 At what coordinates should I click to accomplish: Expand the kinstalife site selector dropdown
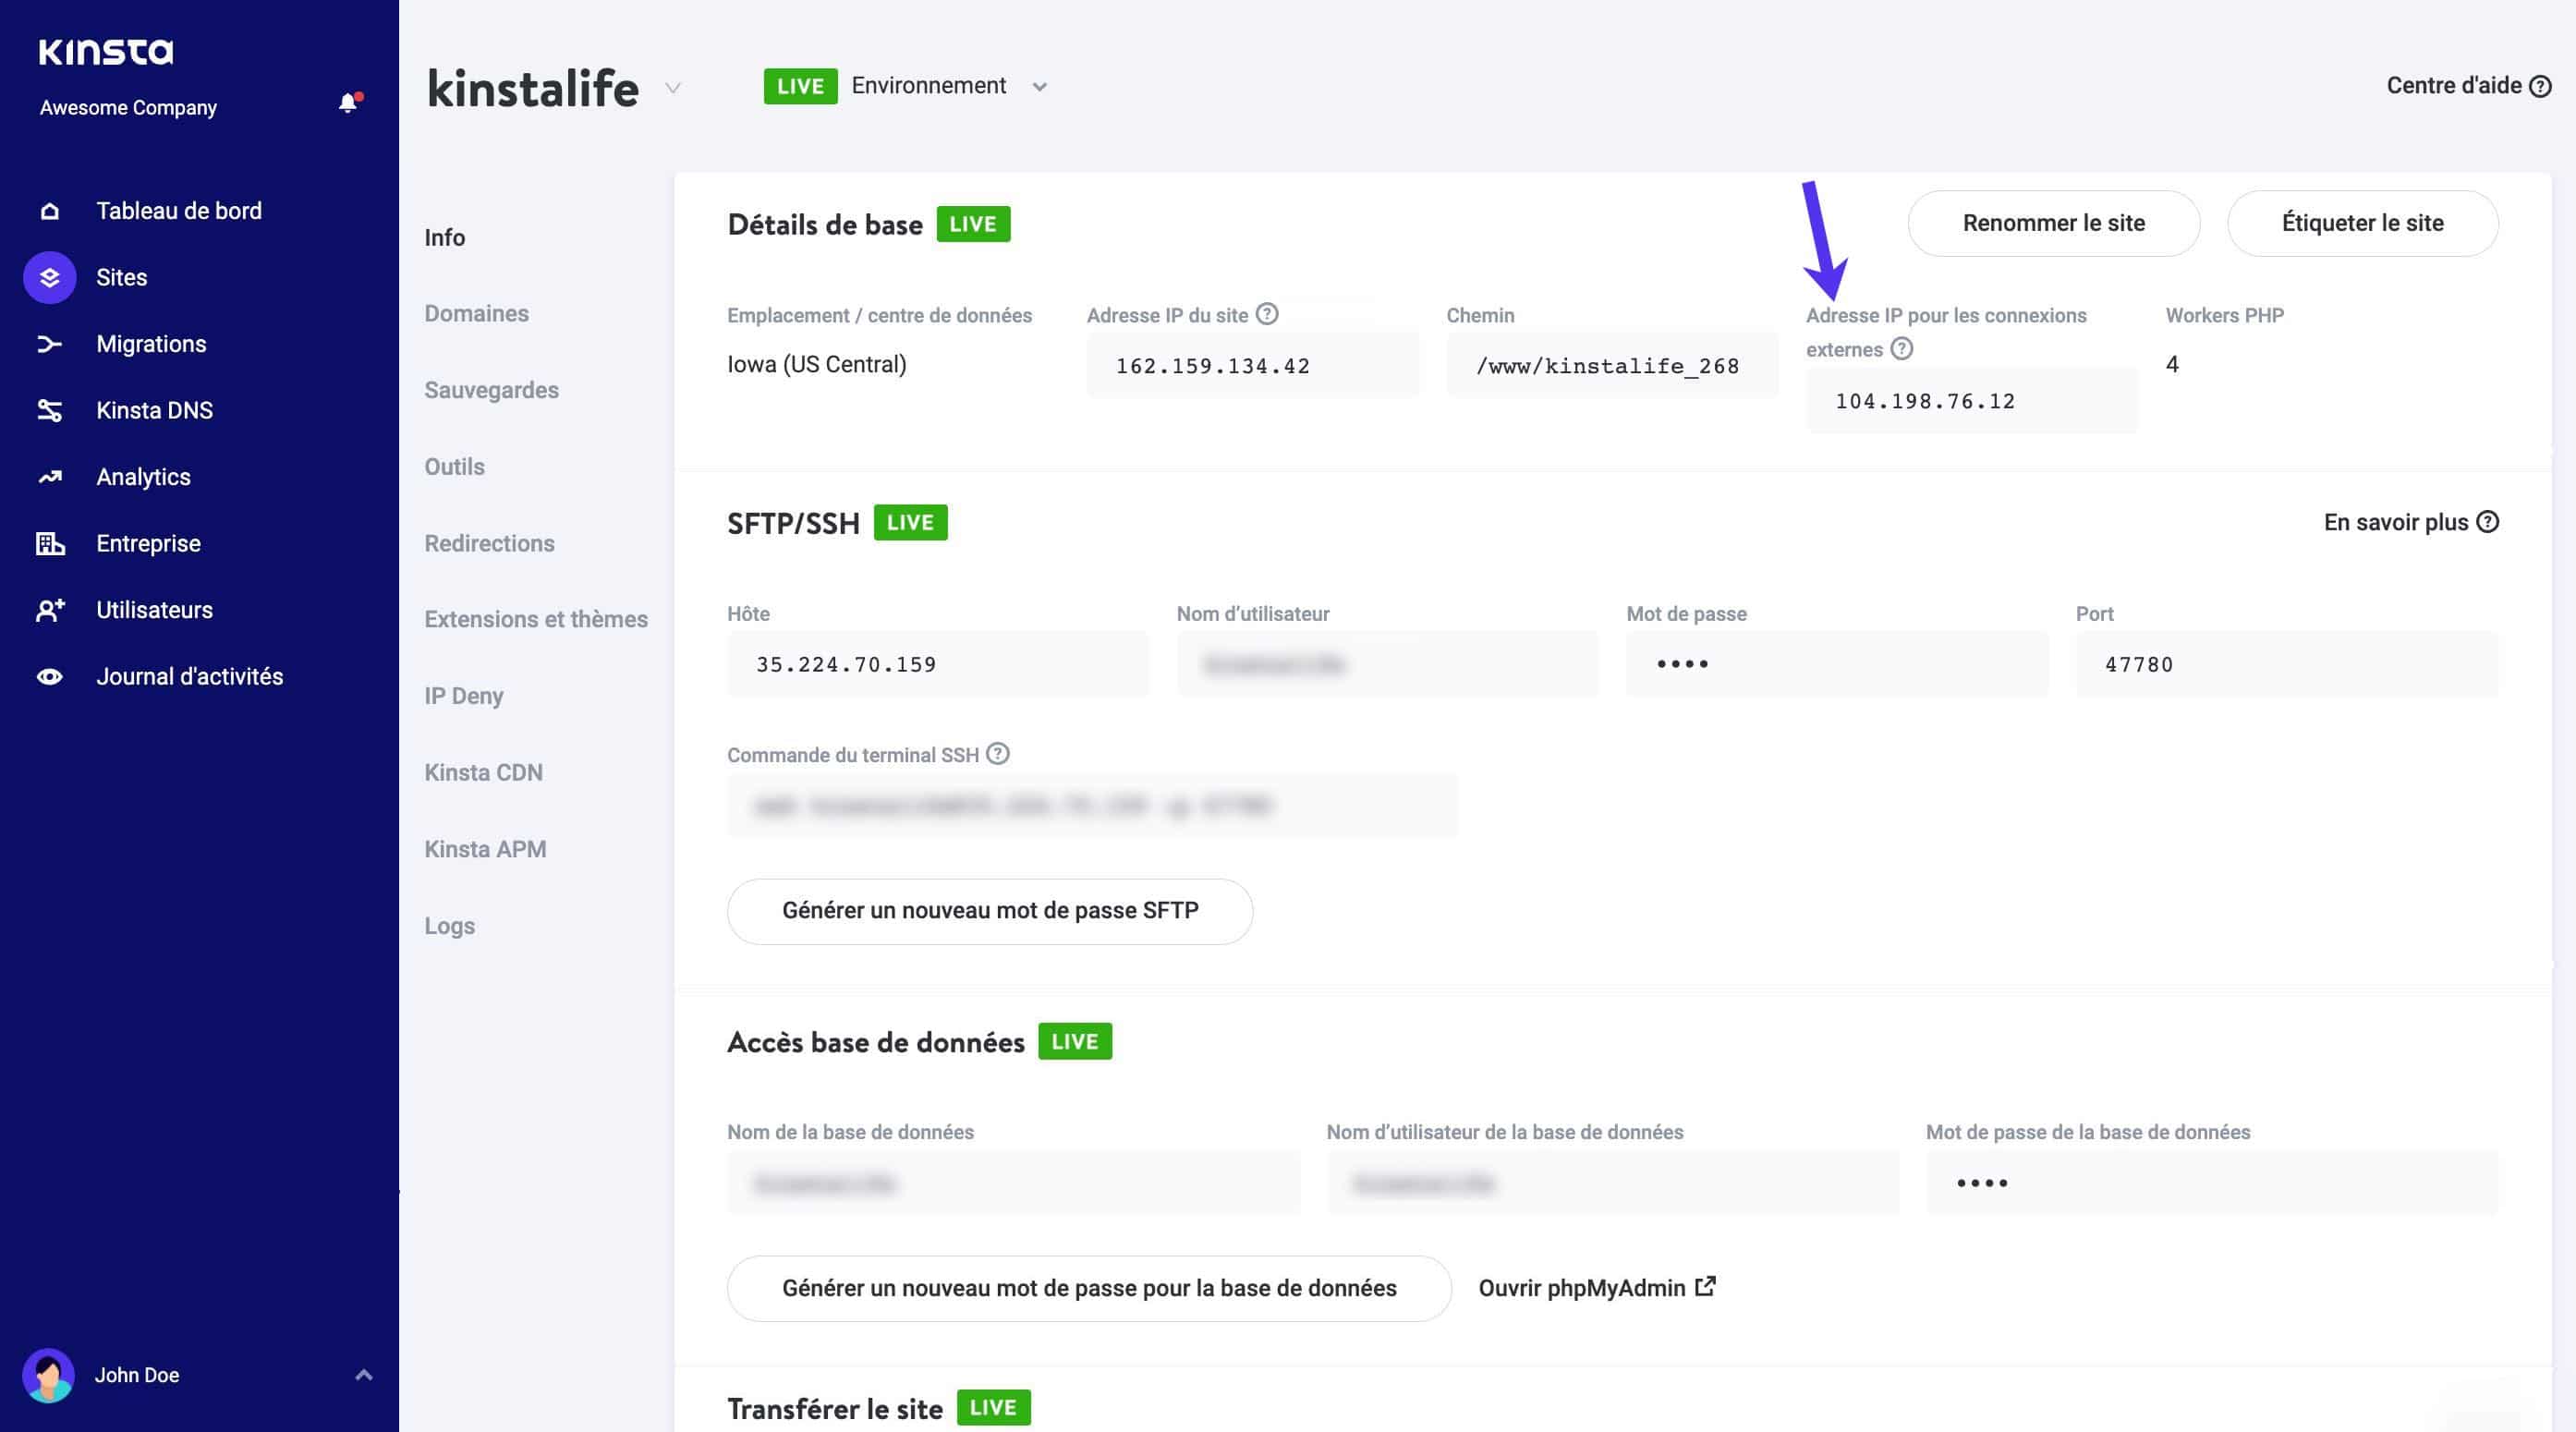pyautogui.click(x=673, y=88)
